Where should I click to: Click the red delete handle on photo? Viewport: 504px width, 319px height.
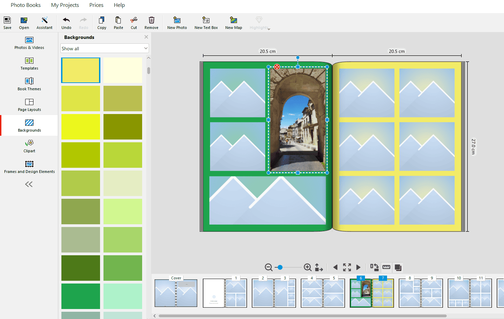[277, 67]
